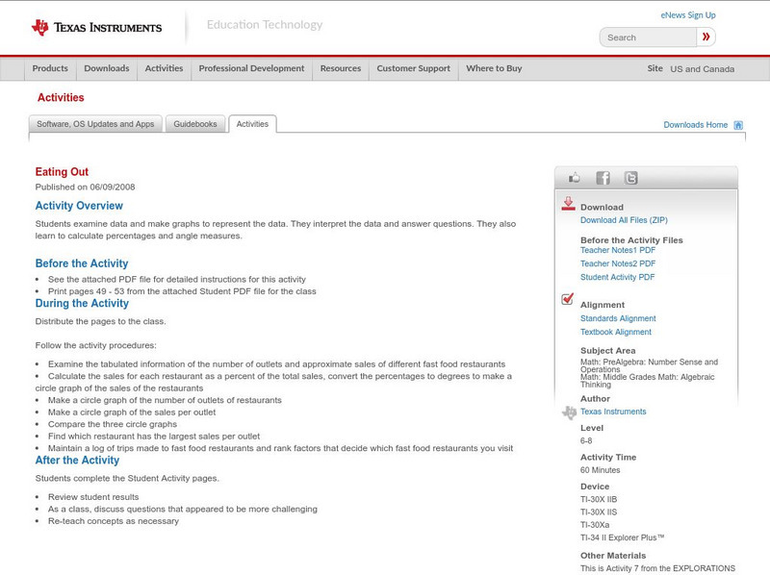Open the Where to Buy menu
Screen dimensions: 770x575
pos(494,68)
